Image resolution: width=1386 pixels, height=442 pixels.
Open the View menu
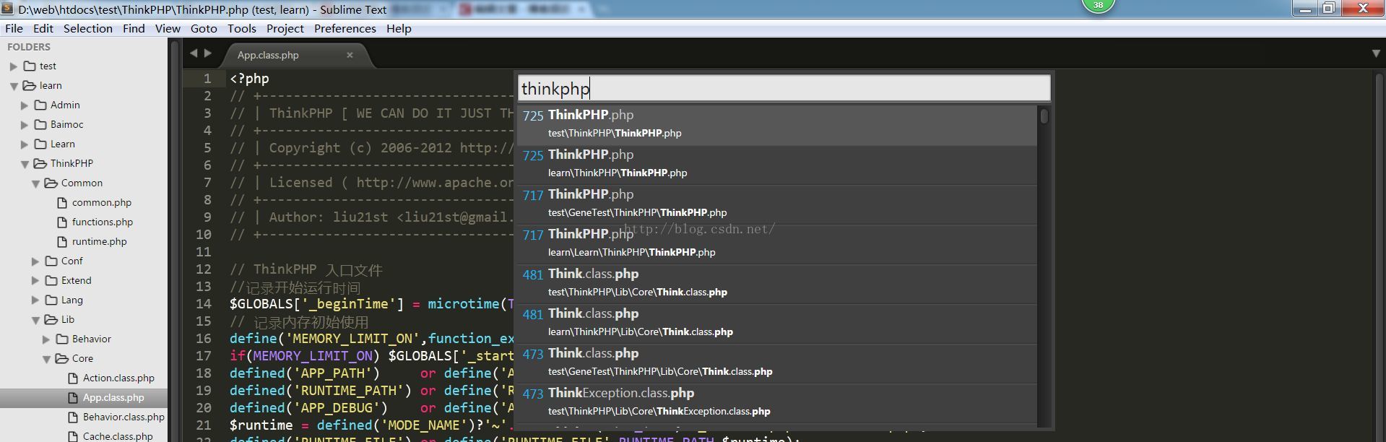pos(168,28)
